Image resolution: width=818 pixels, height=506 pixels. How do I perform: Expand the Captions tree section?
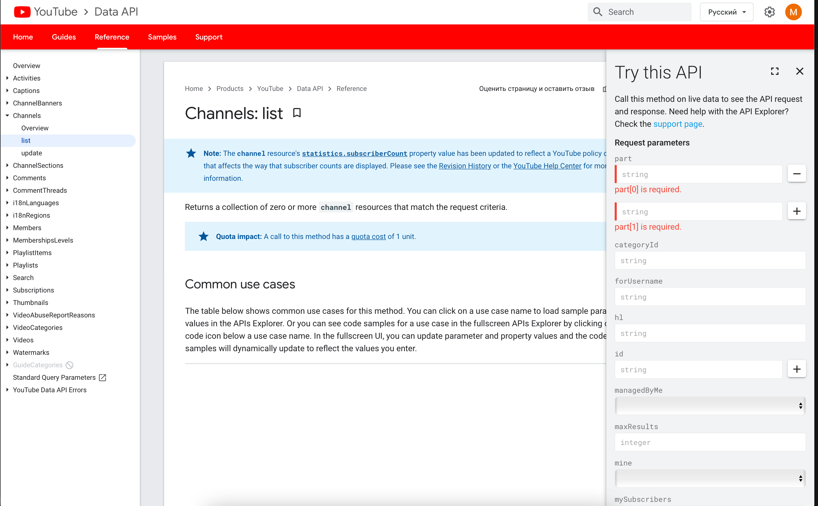pos(7,90)
